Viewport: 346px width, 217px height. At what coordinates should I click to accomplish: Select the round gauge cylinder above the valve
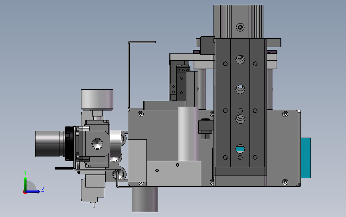point(97,99)
